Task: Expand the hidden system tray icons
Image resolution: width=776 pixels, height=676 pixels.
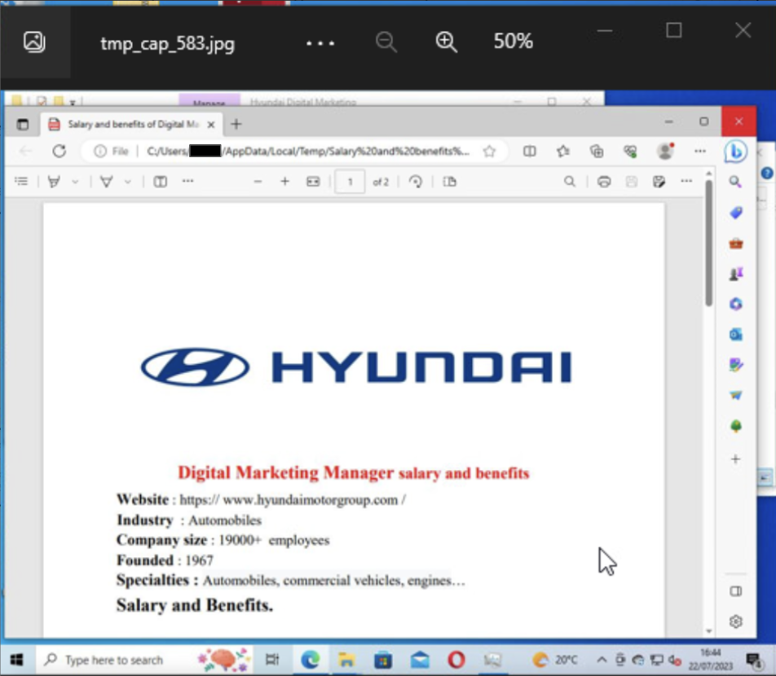Action: [602, 660]
